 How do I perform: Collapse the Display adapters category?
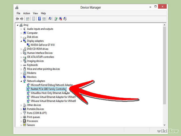click(21, 41)
